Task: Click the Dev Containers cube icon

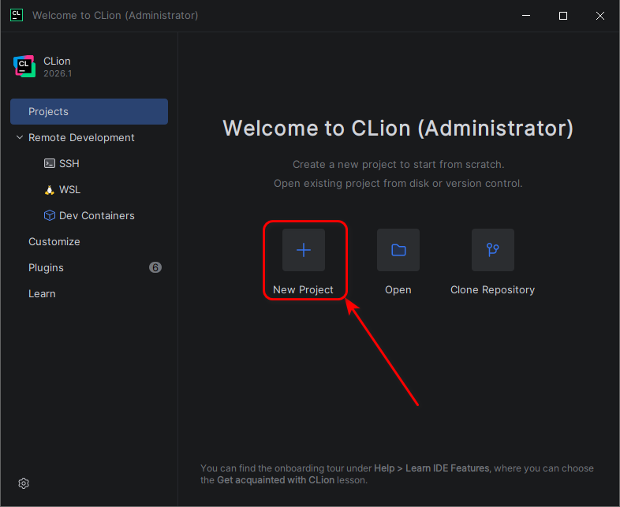Action: tap(50, 215)
